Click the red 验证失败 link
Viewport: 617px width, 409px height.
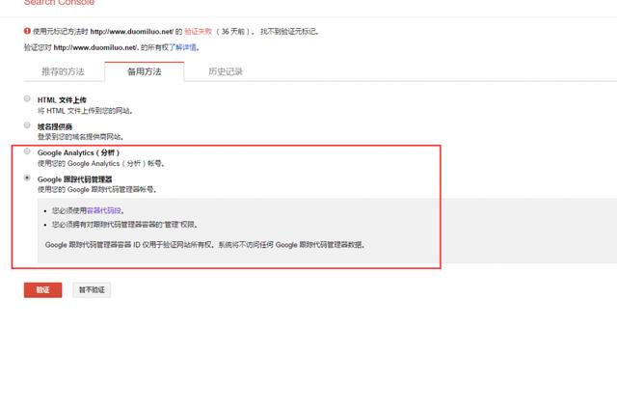(198, 32)
